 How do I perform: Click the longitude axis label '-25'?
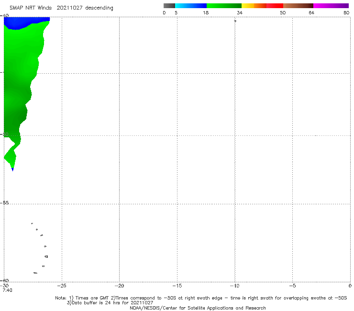click(x=62, y=286)
